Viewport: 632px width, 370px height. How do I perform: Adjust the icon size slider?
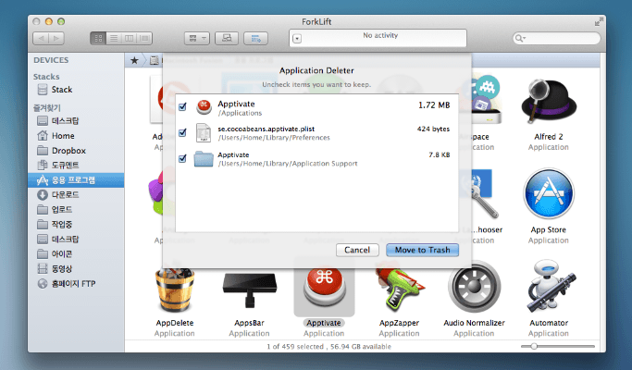tap(534, 346)
